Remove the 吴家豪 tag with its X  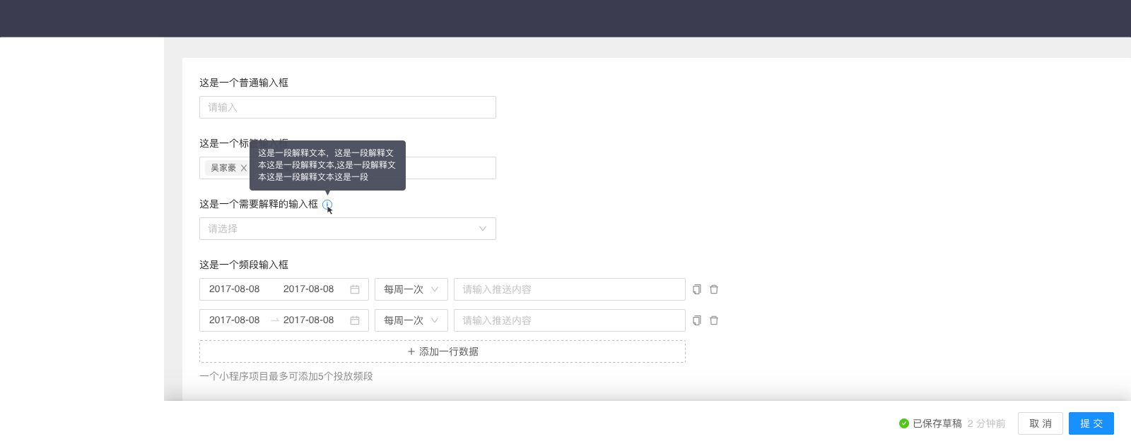pos(244,168)
